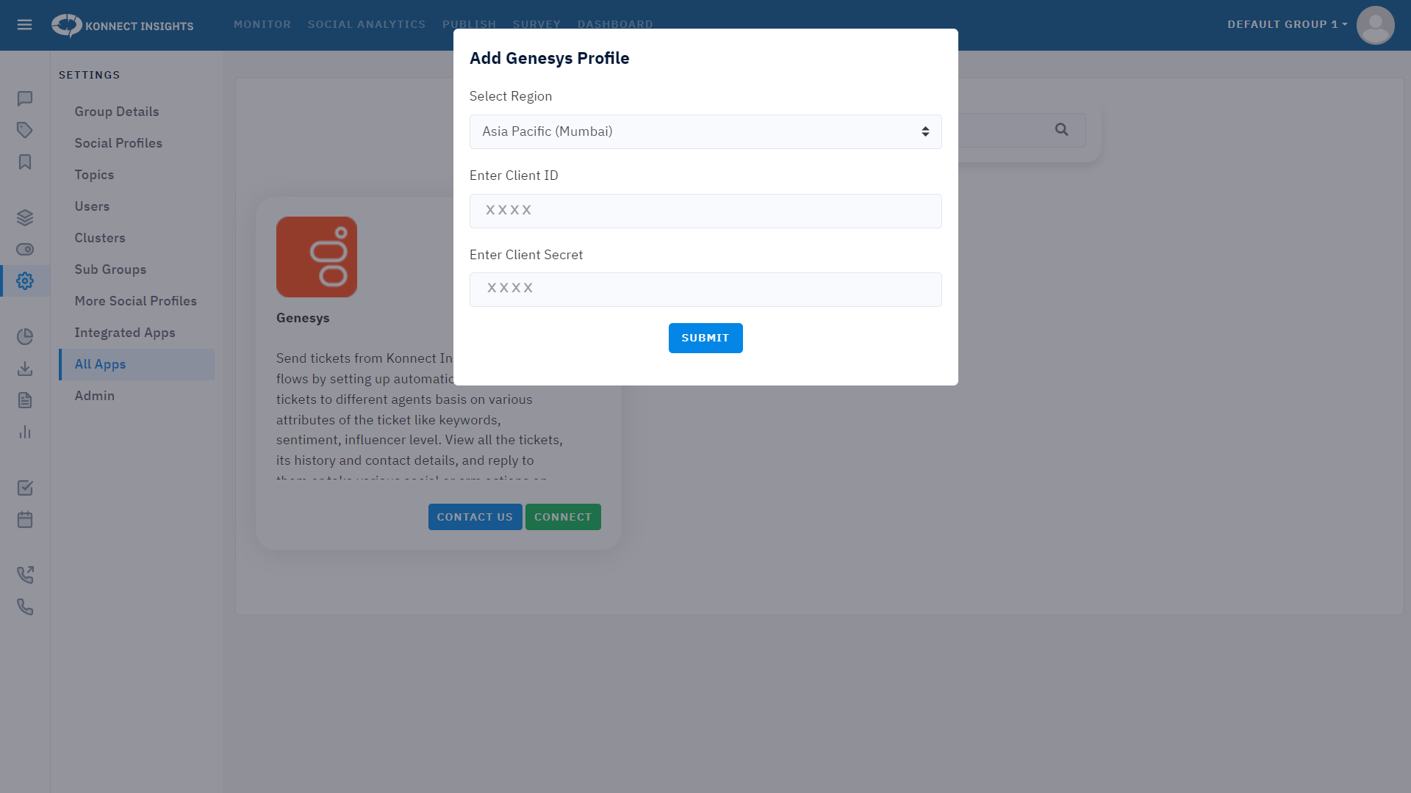The width and height of the screenshot is (1411, 793).
Task: Open the Survey menu
Action: 536,24
